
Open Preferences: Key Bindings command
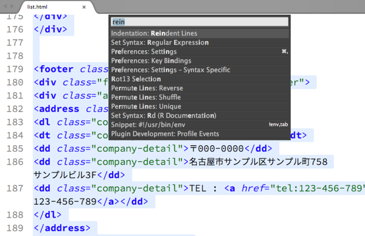(200, 61)
